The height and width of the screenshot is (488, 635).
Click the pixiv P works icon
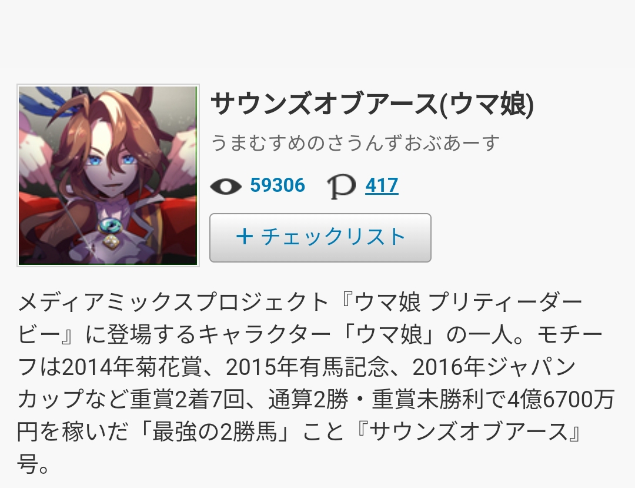[342, 187]
